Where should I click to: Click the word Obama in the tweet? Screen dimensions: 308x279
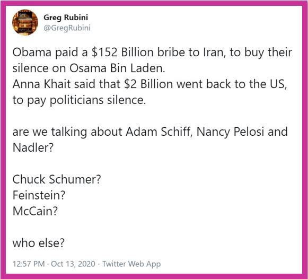point(32,53)
